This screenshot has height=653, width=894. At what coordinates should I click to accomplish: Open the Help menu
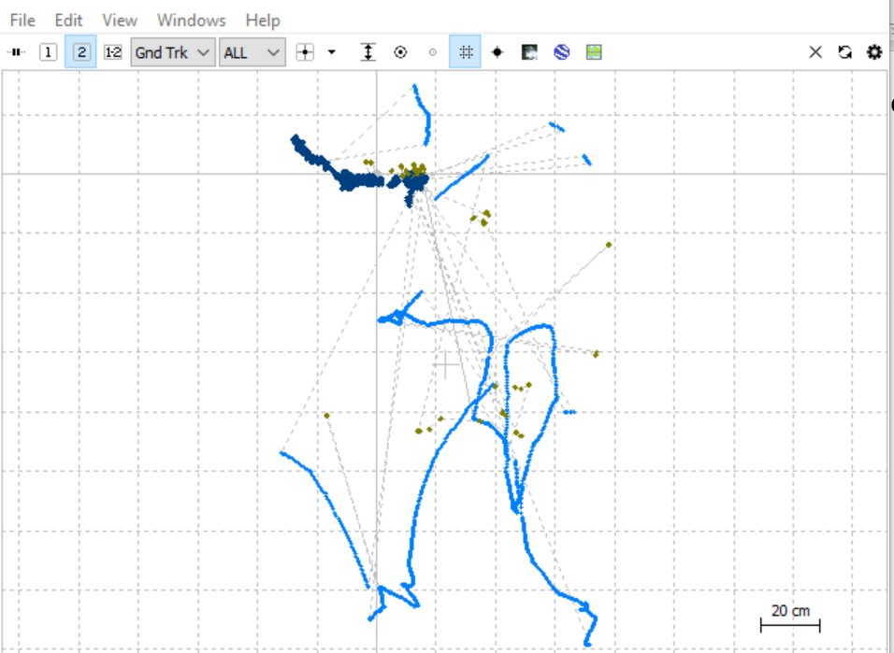pyautogui.click(x=263, y=21)
